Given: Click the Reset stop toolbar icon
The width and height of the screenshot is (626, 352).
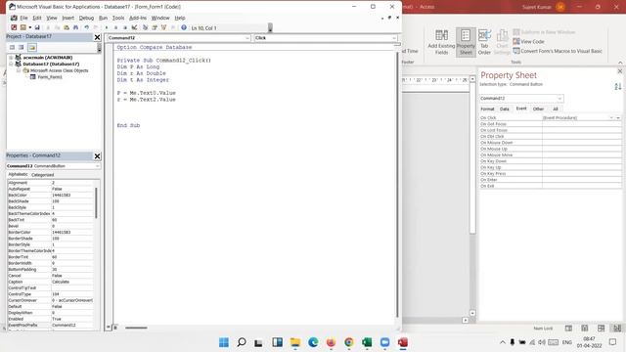Looking at the screenshot, I should pos(125,27).
